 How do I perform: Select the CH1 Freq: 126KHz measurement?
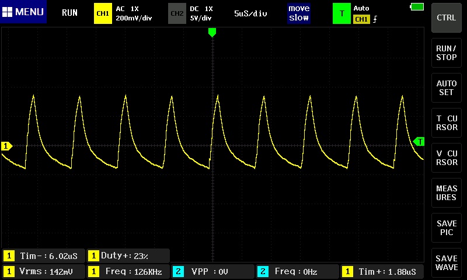pyautogui.click(x=128, y=271)
